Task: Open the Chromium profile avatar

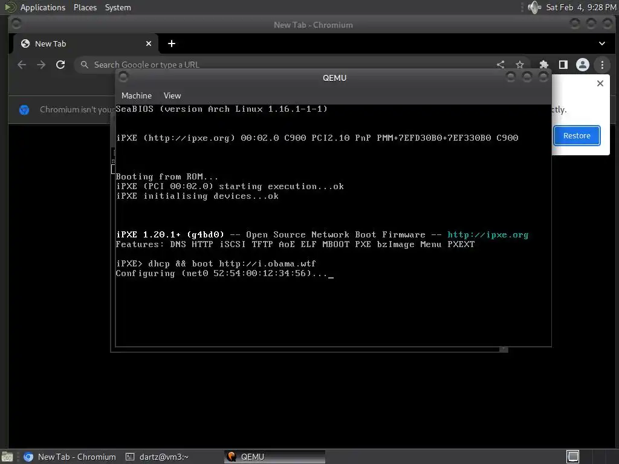Action: click(583, 65)
